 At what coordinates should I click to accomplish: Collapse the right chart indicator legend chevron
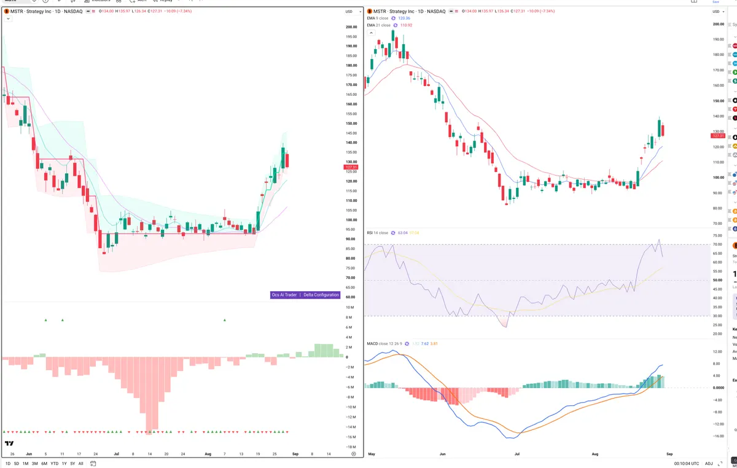[x=370, y=33]
